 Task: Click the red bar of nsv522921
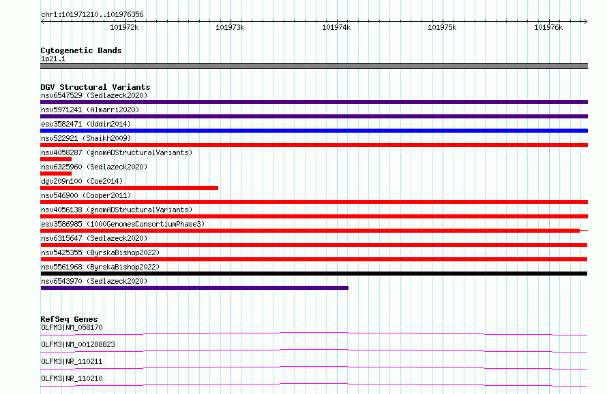coord(314,145)
